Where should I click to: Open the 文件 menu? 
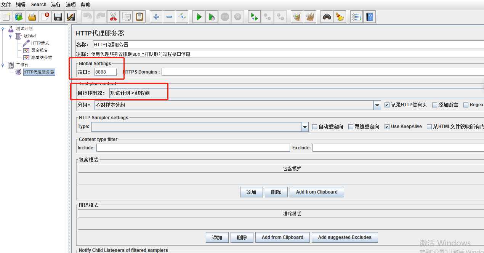click(6, 5)
